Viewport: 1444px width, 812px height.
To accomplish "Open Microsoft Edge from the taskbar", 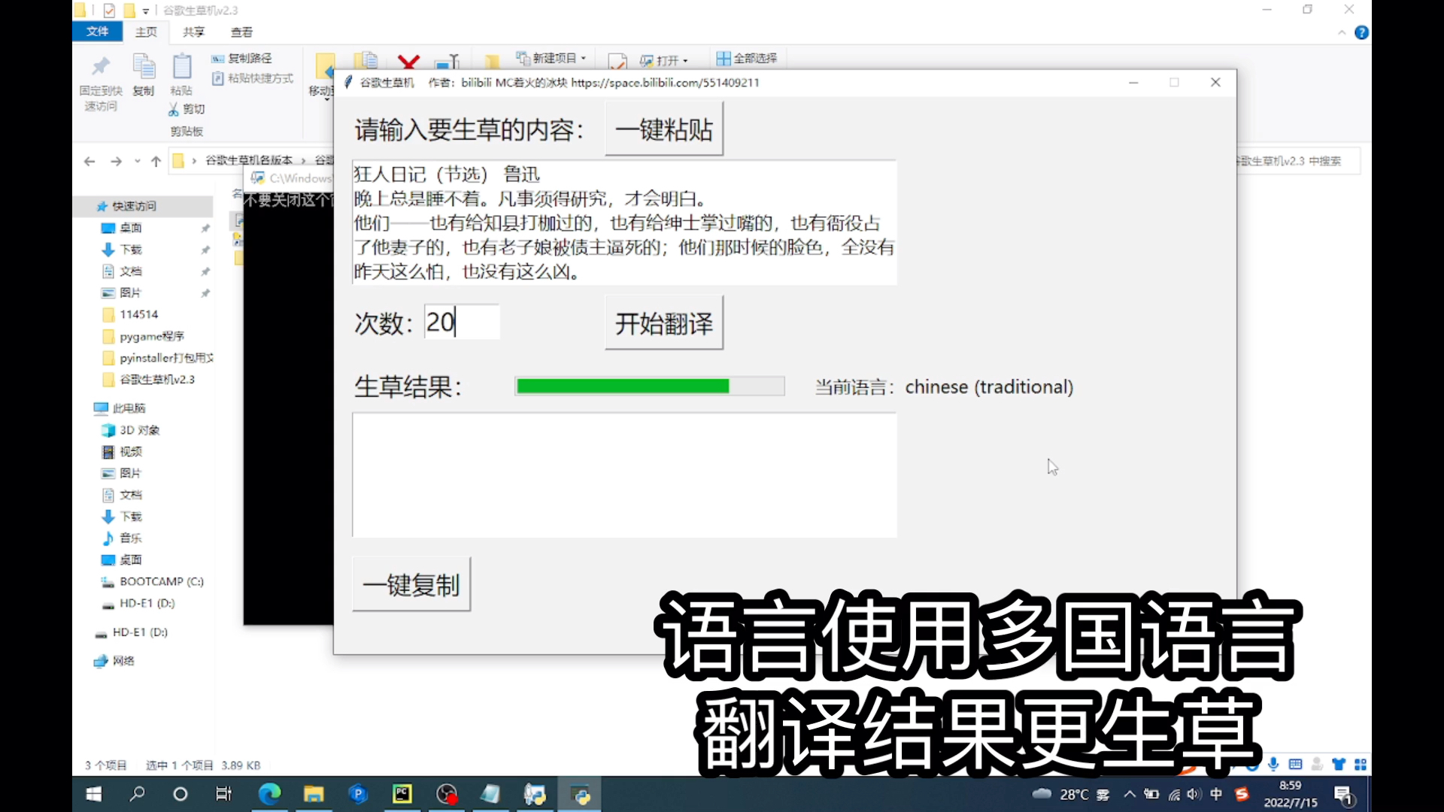I will tap(269, 794).
